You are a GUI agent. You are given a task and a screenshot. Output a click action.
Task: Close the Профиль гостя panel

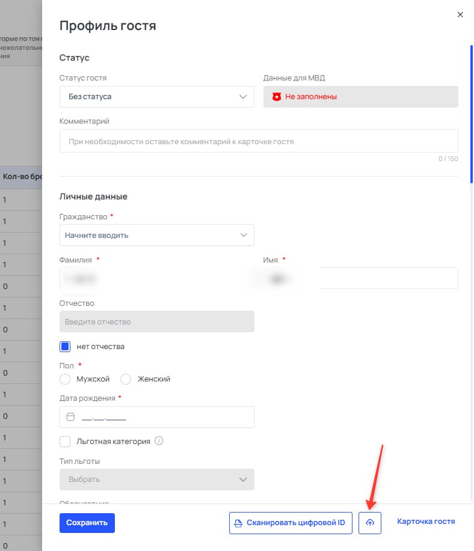pos(460,15)
